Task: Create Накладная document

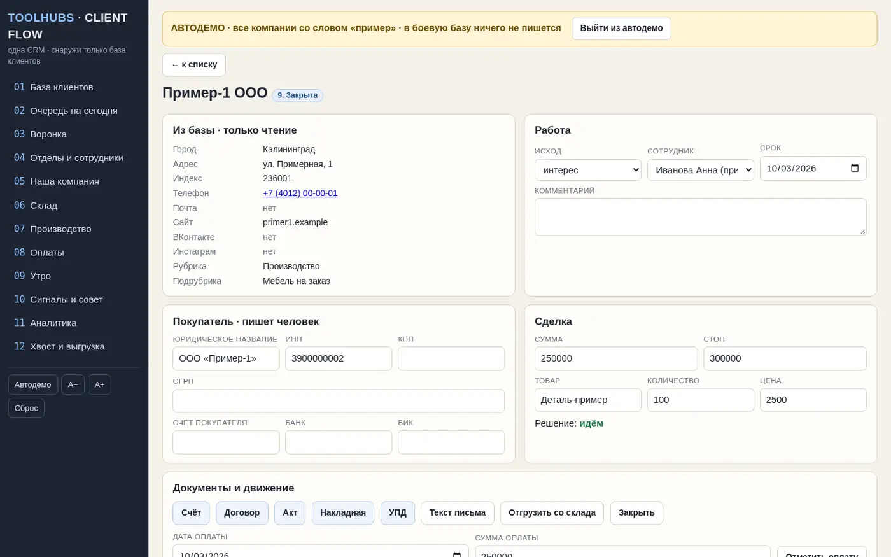Action: (343, 513)
